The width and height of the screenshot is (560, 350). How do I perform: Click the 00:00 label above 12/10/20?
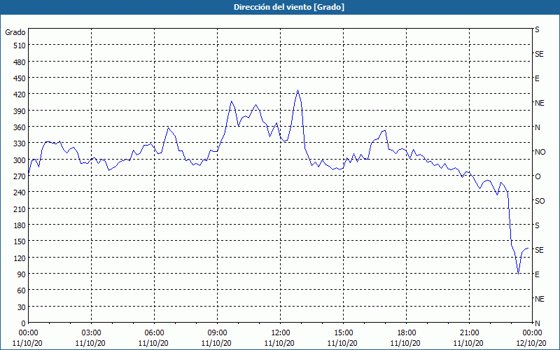click(532, 333)
